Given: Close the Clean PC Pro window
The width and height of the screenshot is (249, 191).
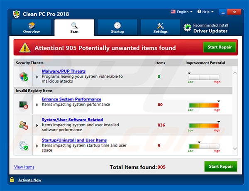Looking at the screenshot, I should tap(234, 12).
